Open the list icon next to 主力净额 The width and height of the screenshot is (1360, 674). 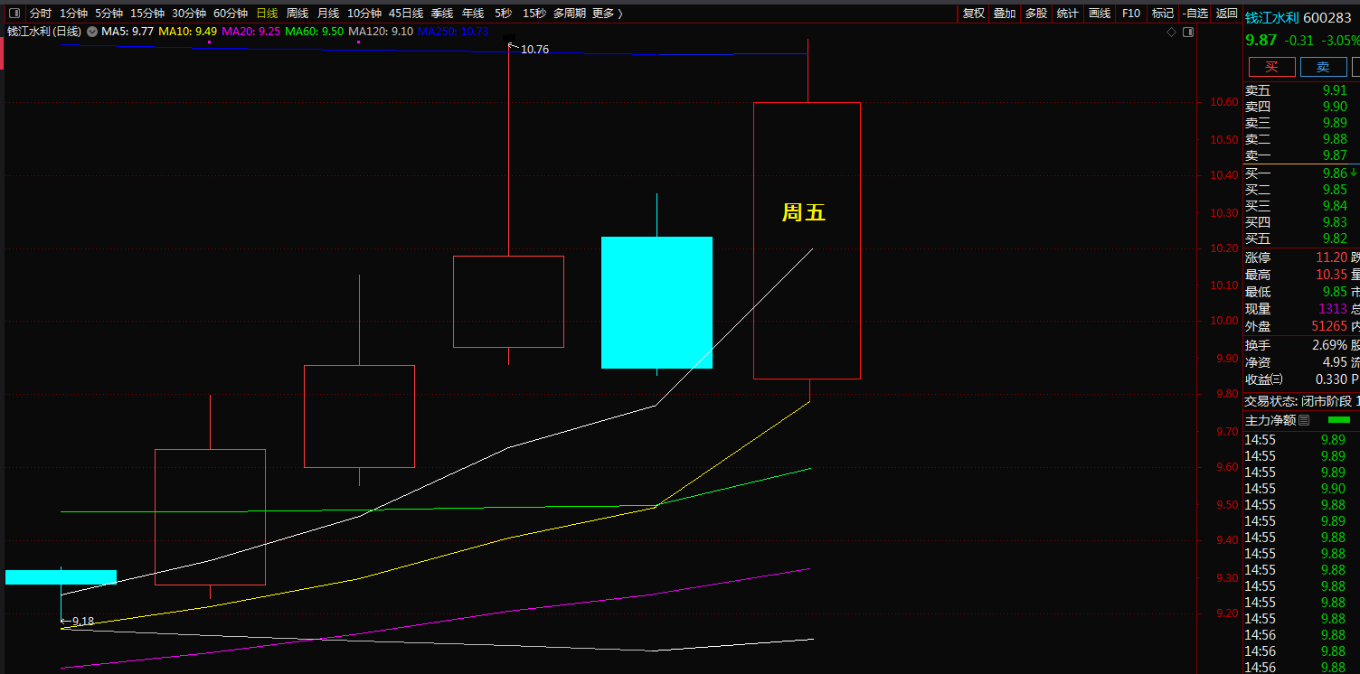click(1304, 420)
